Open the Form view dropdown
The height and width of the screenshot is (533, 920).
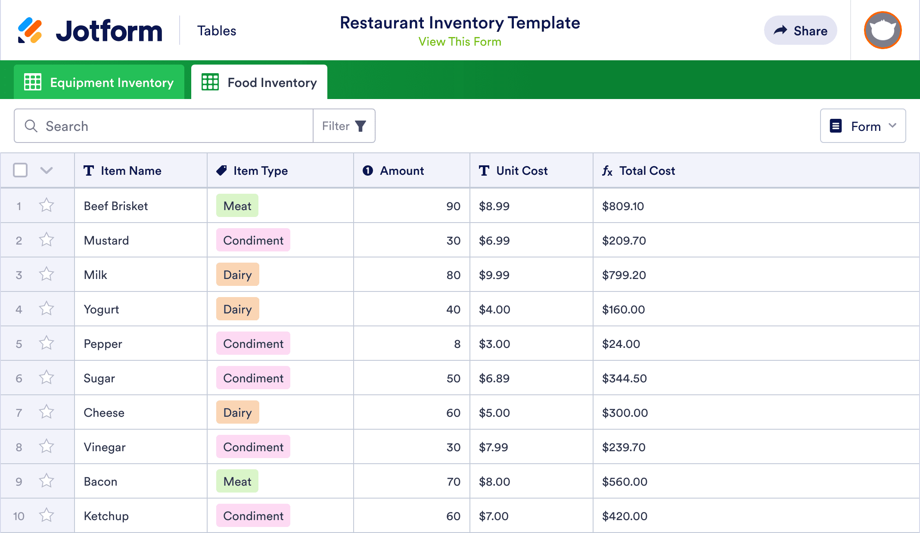tap(863, 126)
